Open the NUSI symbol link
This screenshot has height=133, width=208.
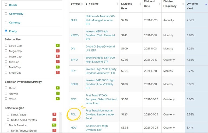(74, 20)
